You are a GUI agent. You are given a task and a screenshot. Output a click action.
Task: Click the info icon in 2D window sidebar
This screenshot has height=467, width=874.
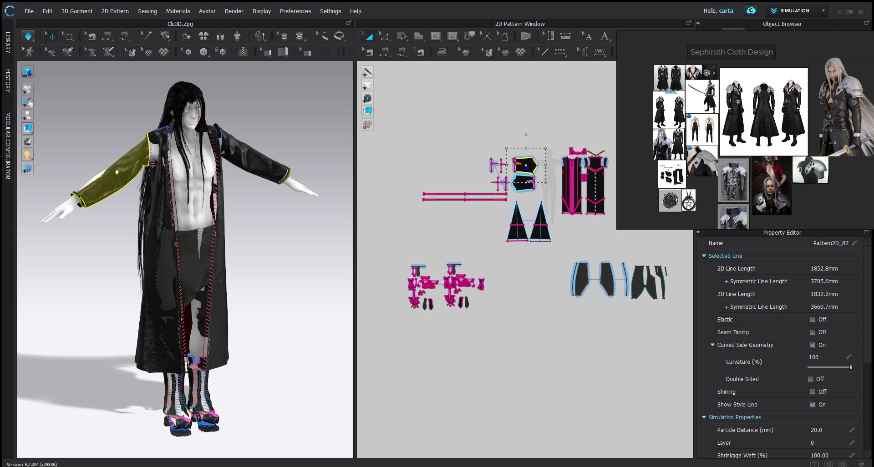pyautogui.click(x=367, y=98)
